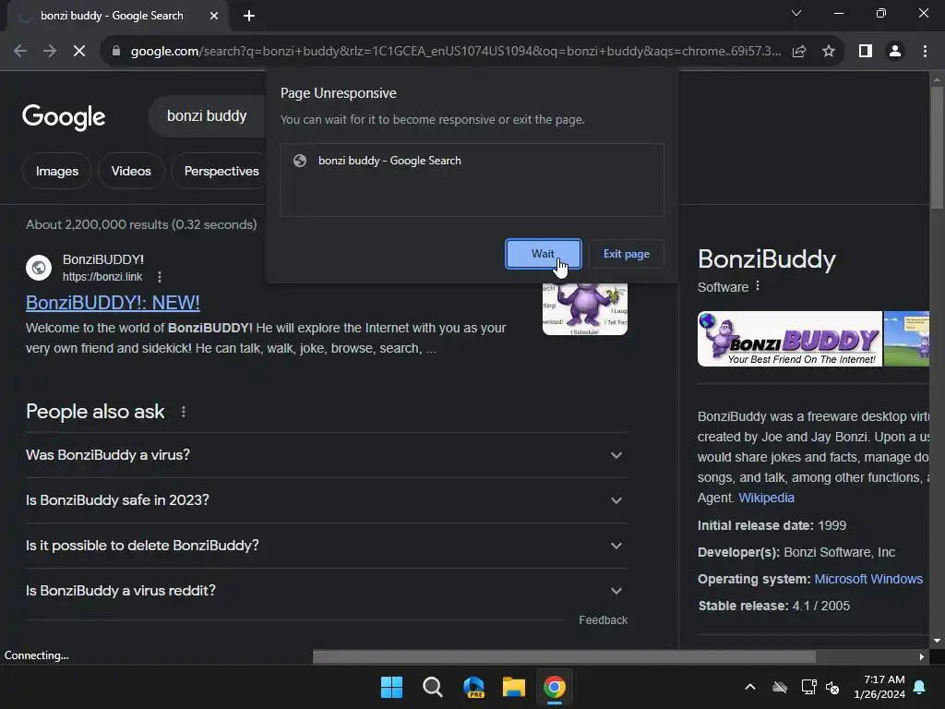Click the Exit page button
Image resolution: width=945 pixels, height=709 pixels.
point(627,254)
